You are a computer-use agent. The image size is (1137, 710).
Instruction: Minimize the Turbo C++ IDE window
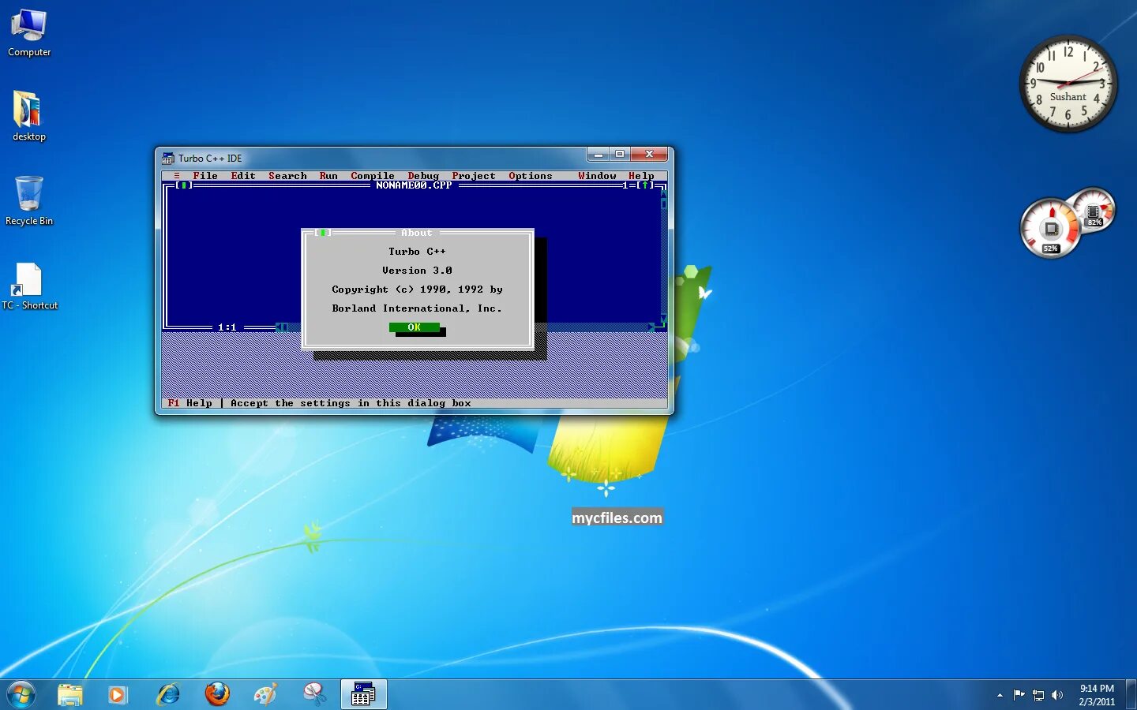598,154
